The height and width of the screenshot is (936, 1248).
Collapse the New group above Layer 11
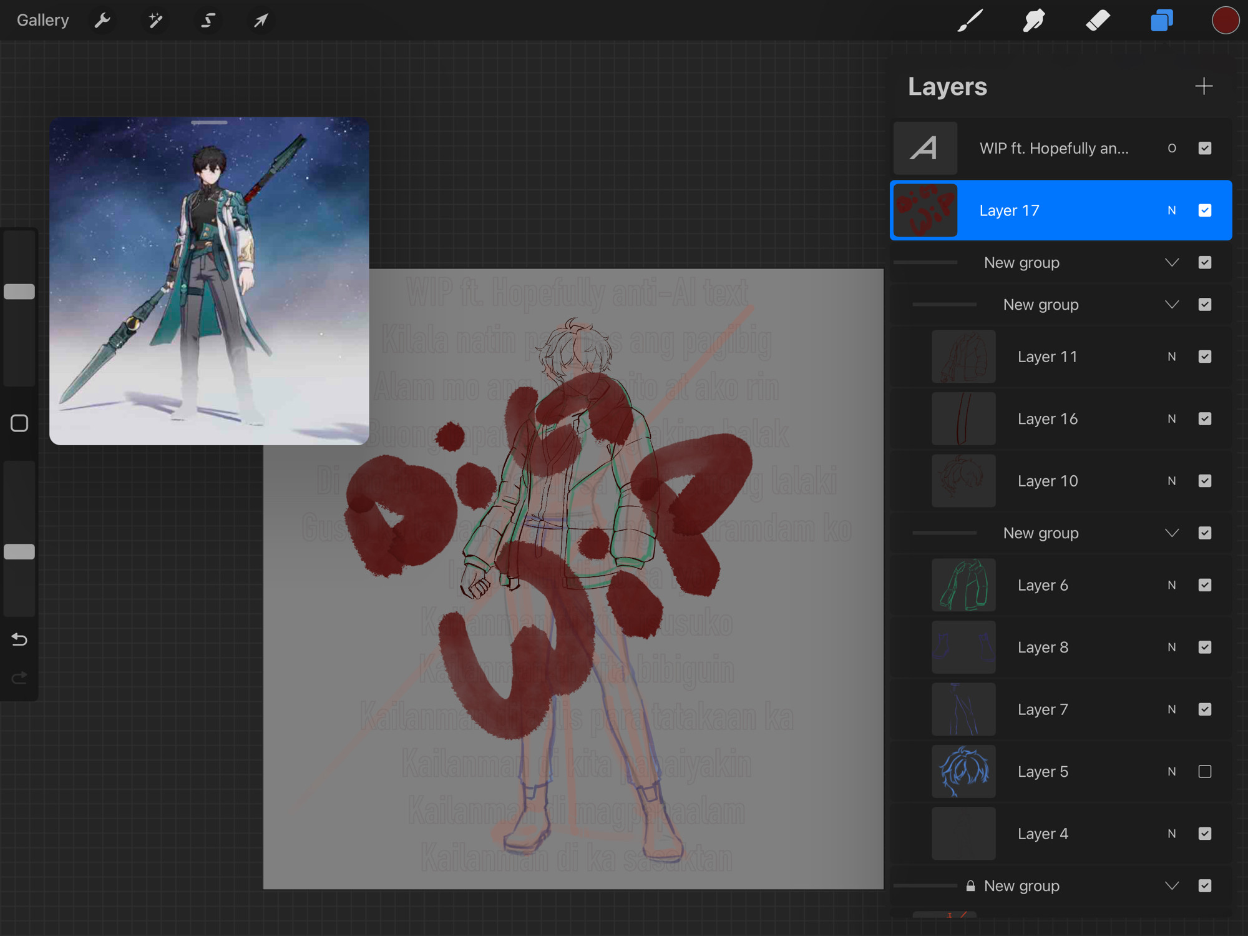point(1172,305)
